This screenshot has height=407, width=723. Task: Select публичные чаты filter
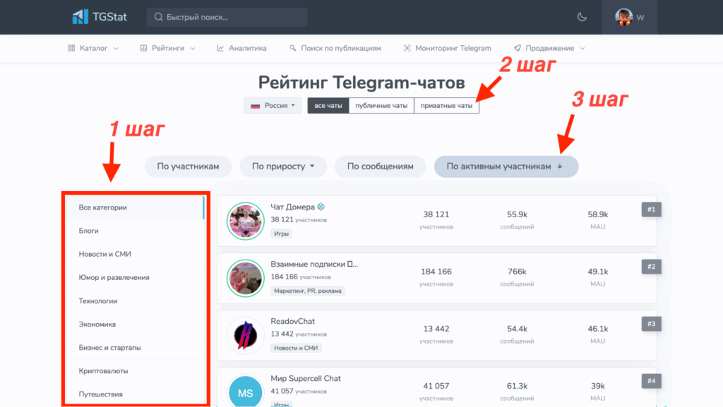tap(381, 105)
